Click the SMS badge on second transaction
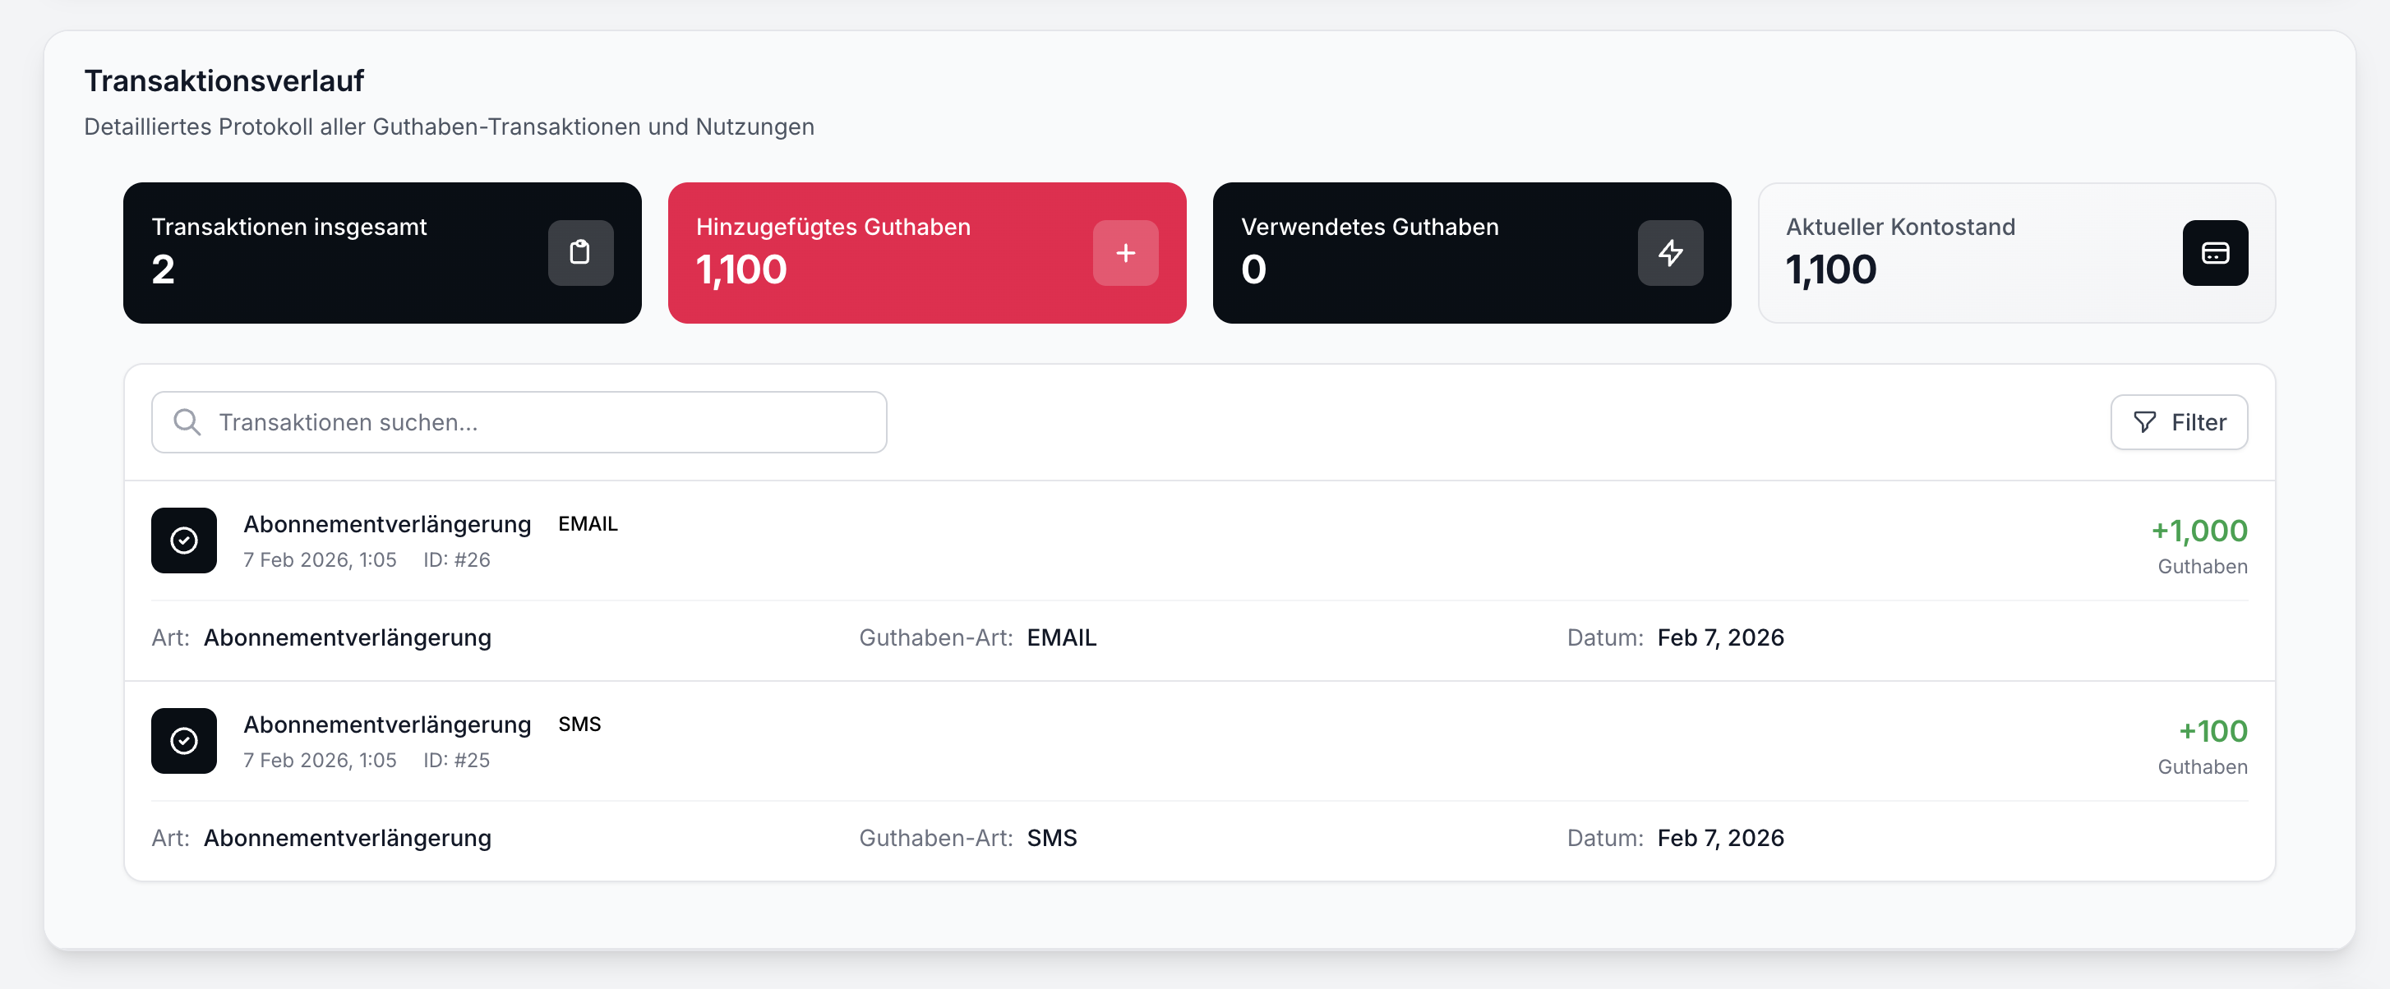Image resolution: width=2390 pixels, height=989 pixels. 579,724
